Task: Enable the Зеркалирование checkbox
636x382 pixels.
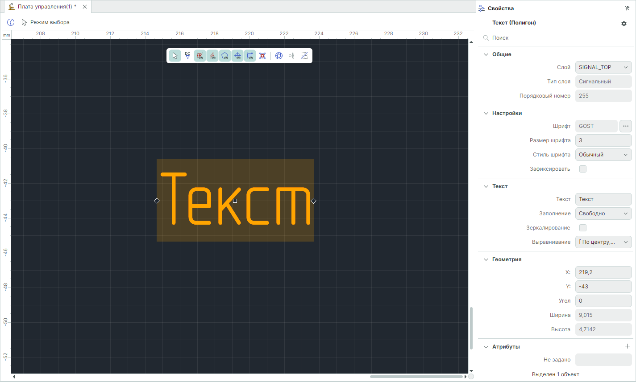Action: (582, 228)
